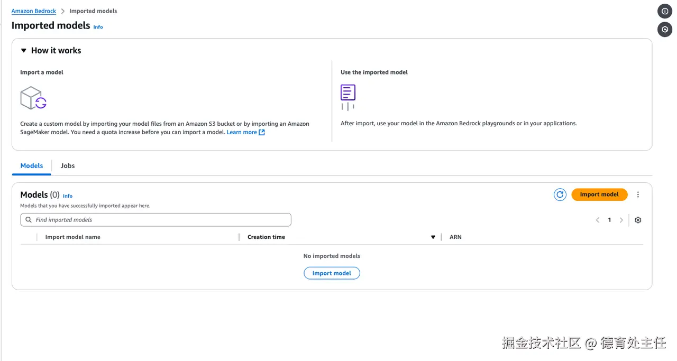The width and height of the screenshot is (677, 361).
Task: Open the three-dot actions menu
Action: pos(638,195)
